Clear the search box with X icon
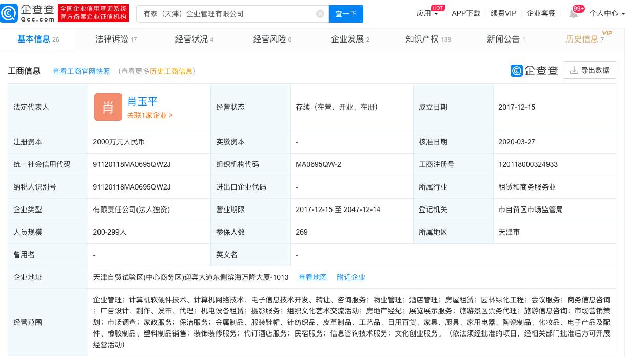 pos(320,14)
